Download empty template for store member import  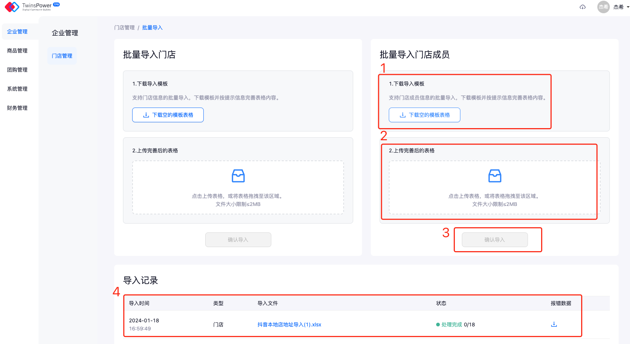[x=424, y=115]
